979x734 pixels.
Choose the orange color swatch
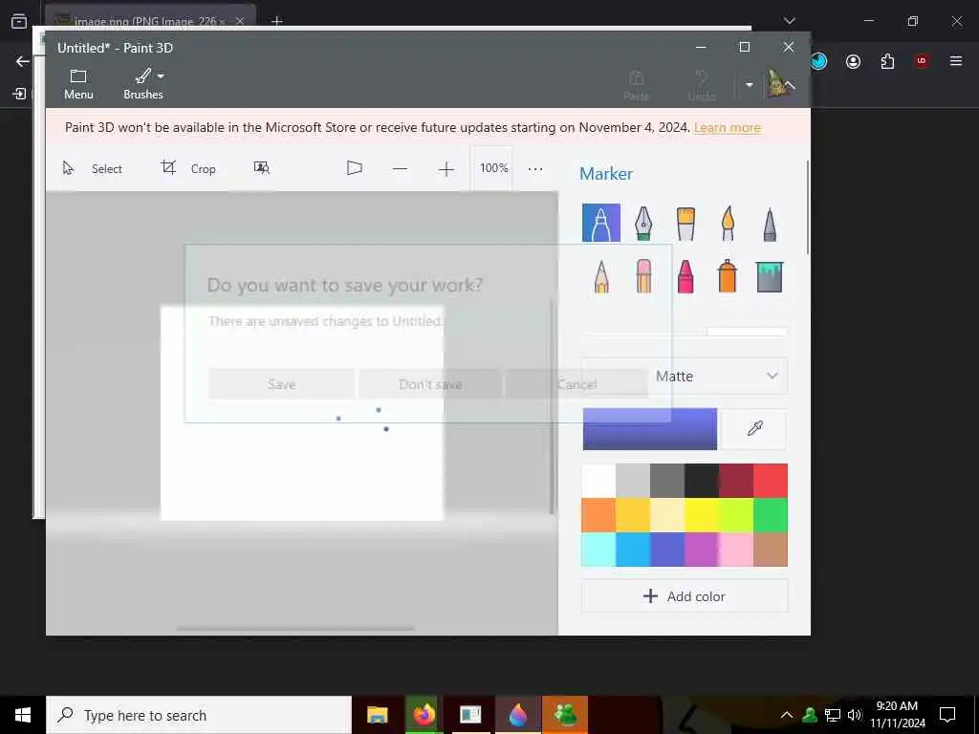coord(598,515)
